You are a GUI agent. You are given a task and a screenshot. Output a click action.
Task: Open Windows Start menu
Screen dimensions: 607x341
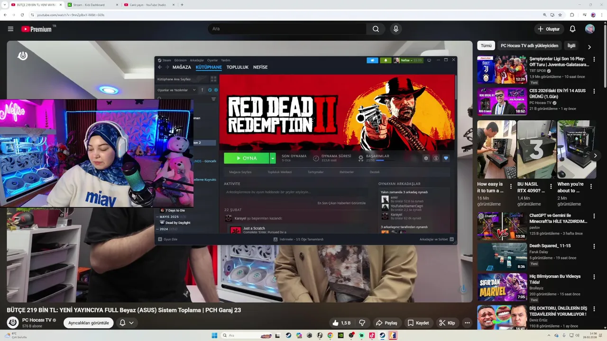pos(214,335)
